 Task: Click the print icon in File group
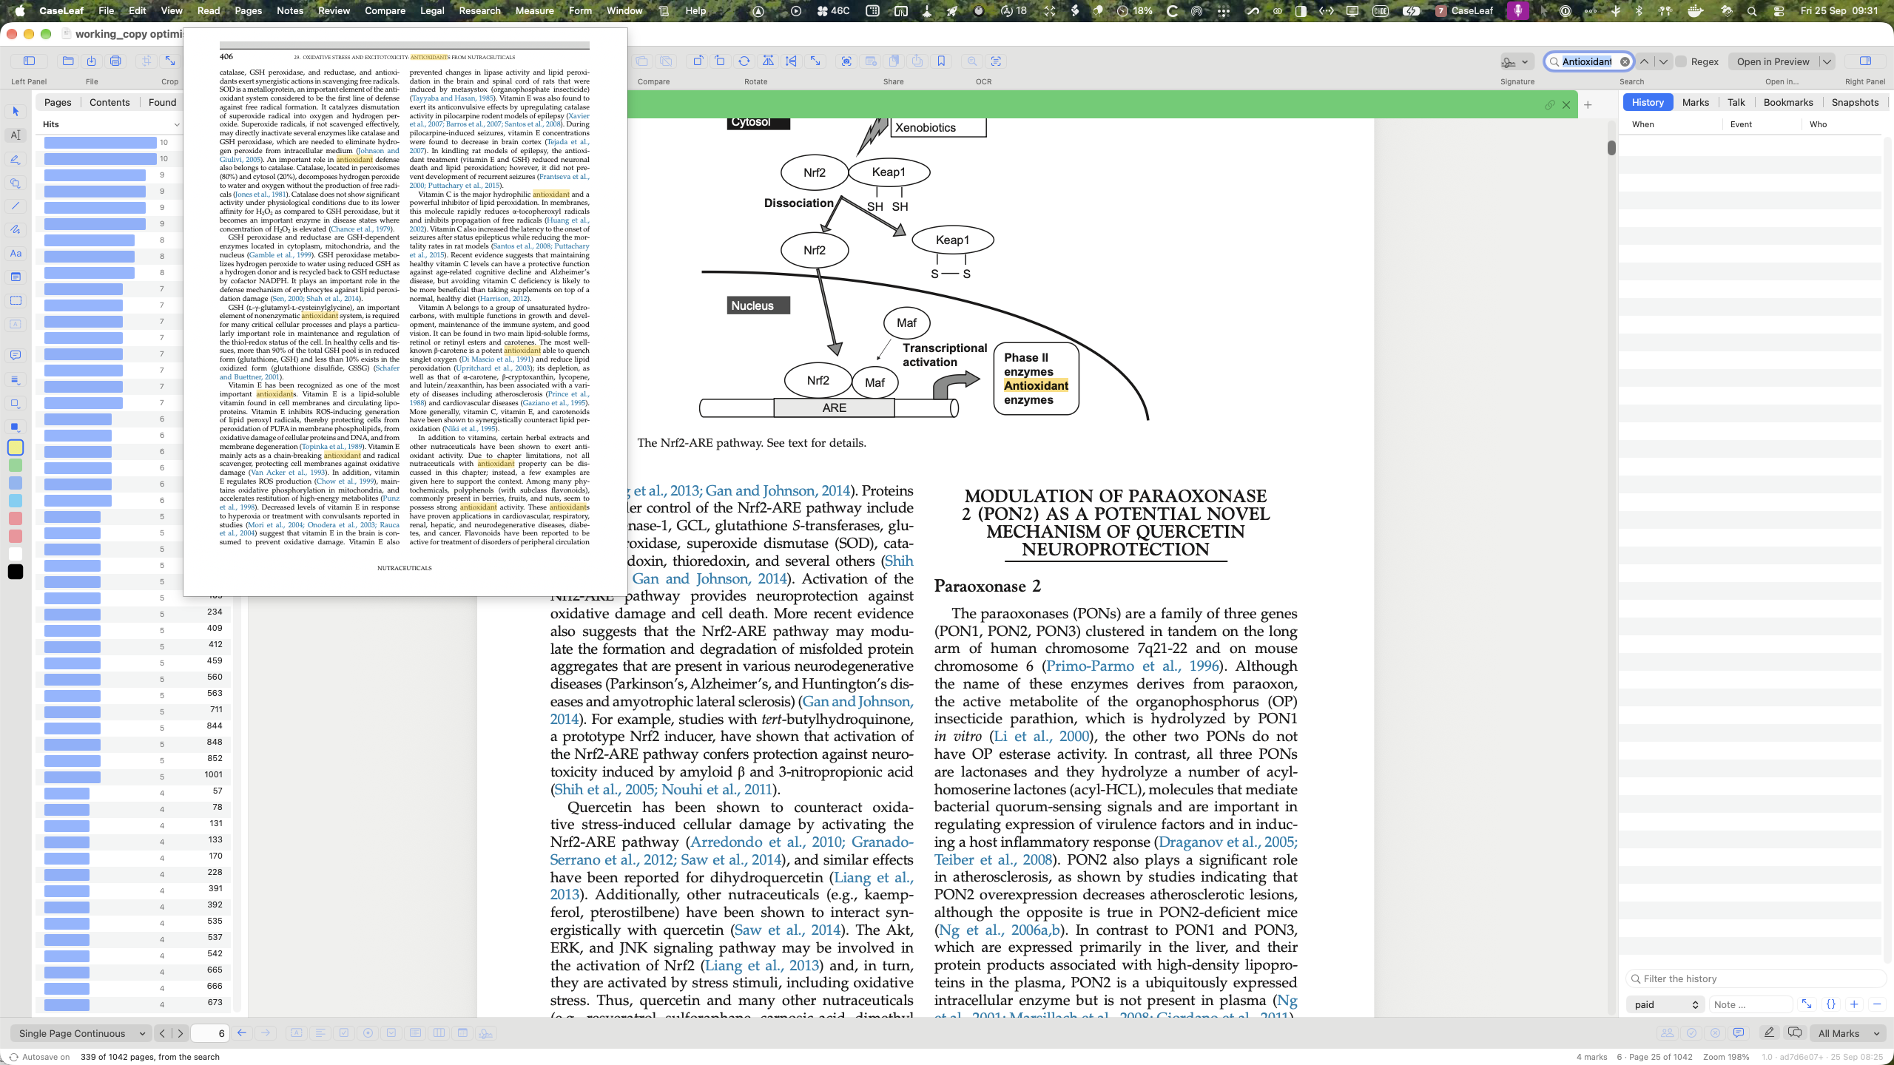(x=115, y=61)
